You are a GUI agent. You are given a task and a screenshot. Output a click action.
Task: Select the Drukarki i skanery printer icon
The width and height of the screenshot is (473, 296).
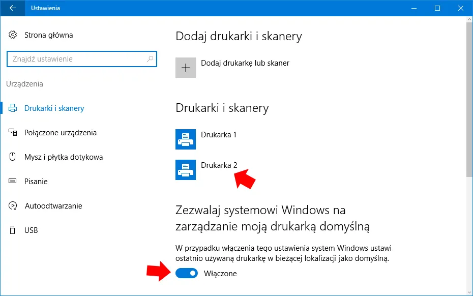(x=12, y=108)
